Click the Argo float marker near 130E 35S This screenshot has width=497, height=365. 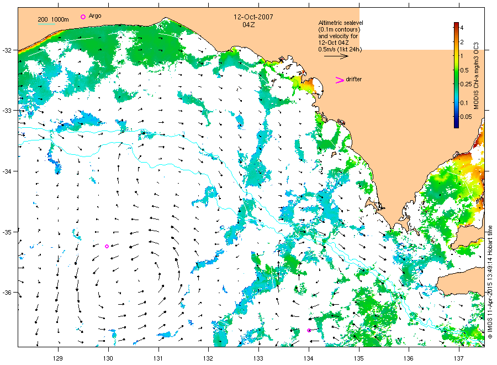tap(107, 246)
